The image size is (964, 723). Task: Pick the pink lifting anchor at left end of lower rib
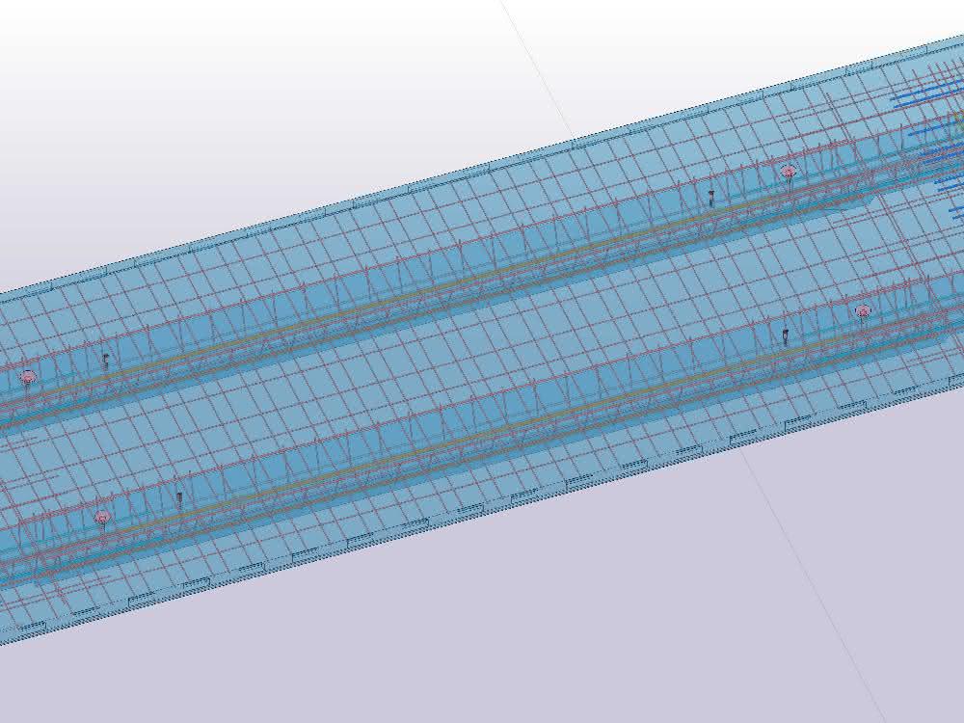pyautogui.click(x=102, y=517)
